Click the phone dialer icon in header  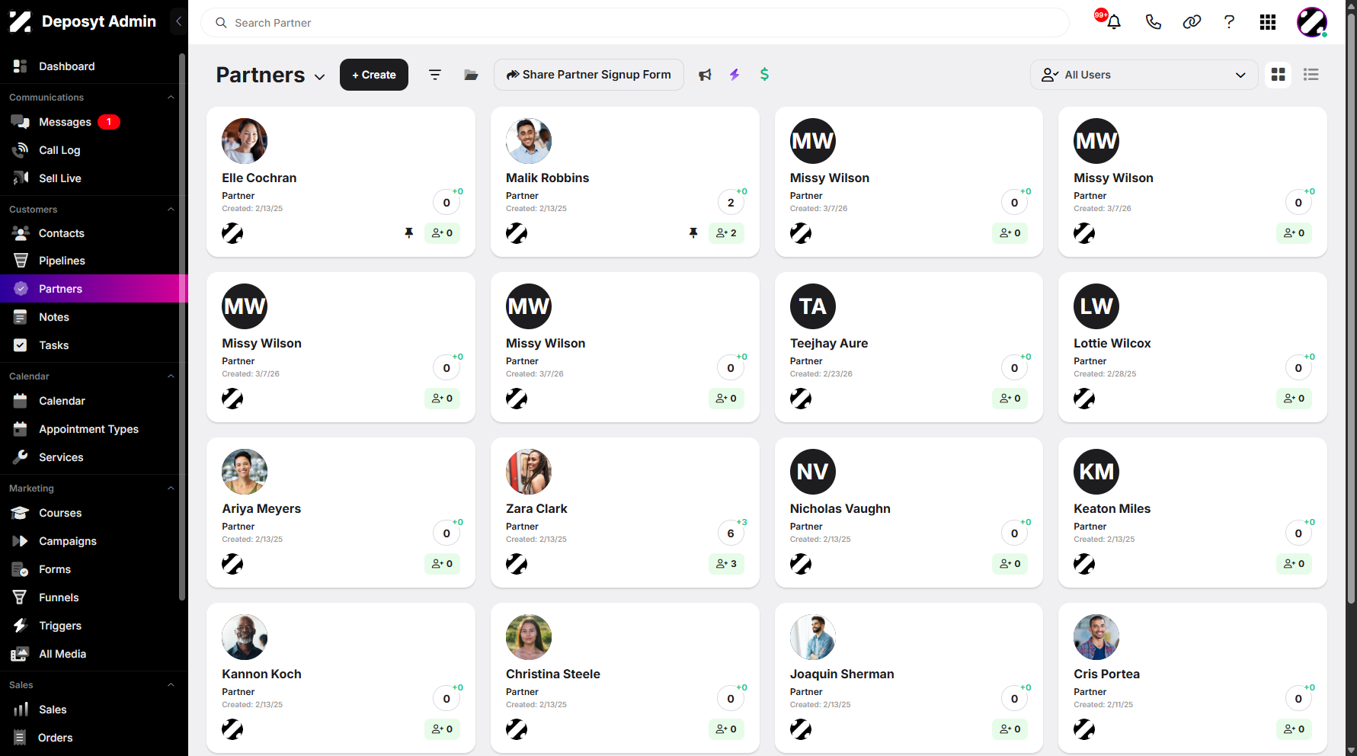(x=1153, y=22)
